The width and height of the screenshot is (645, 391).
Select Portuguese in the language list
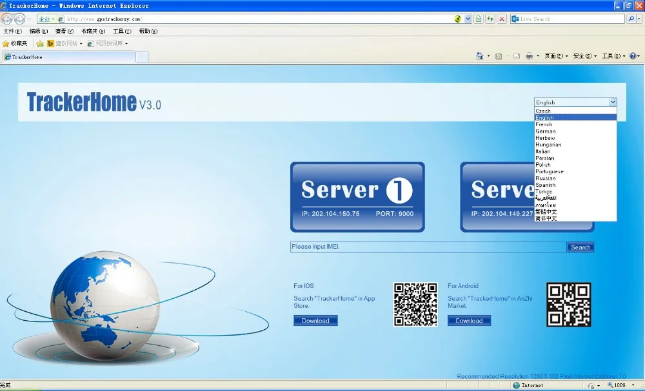coord(575,172)
